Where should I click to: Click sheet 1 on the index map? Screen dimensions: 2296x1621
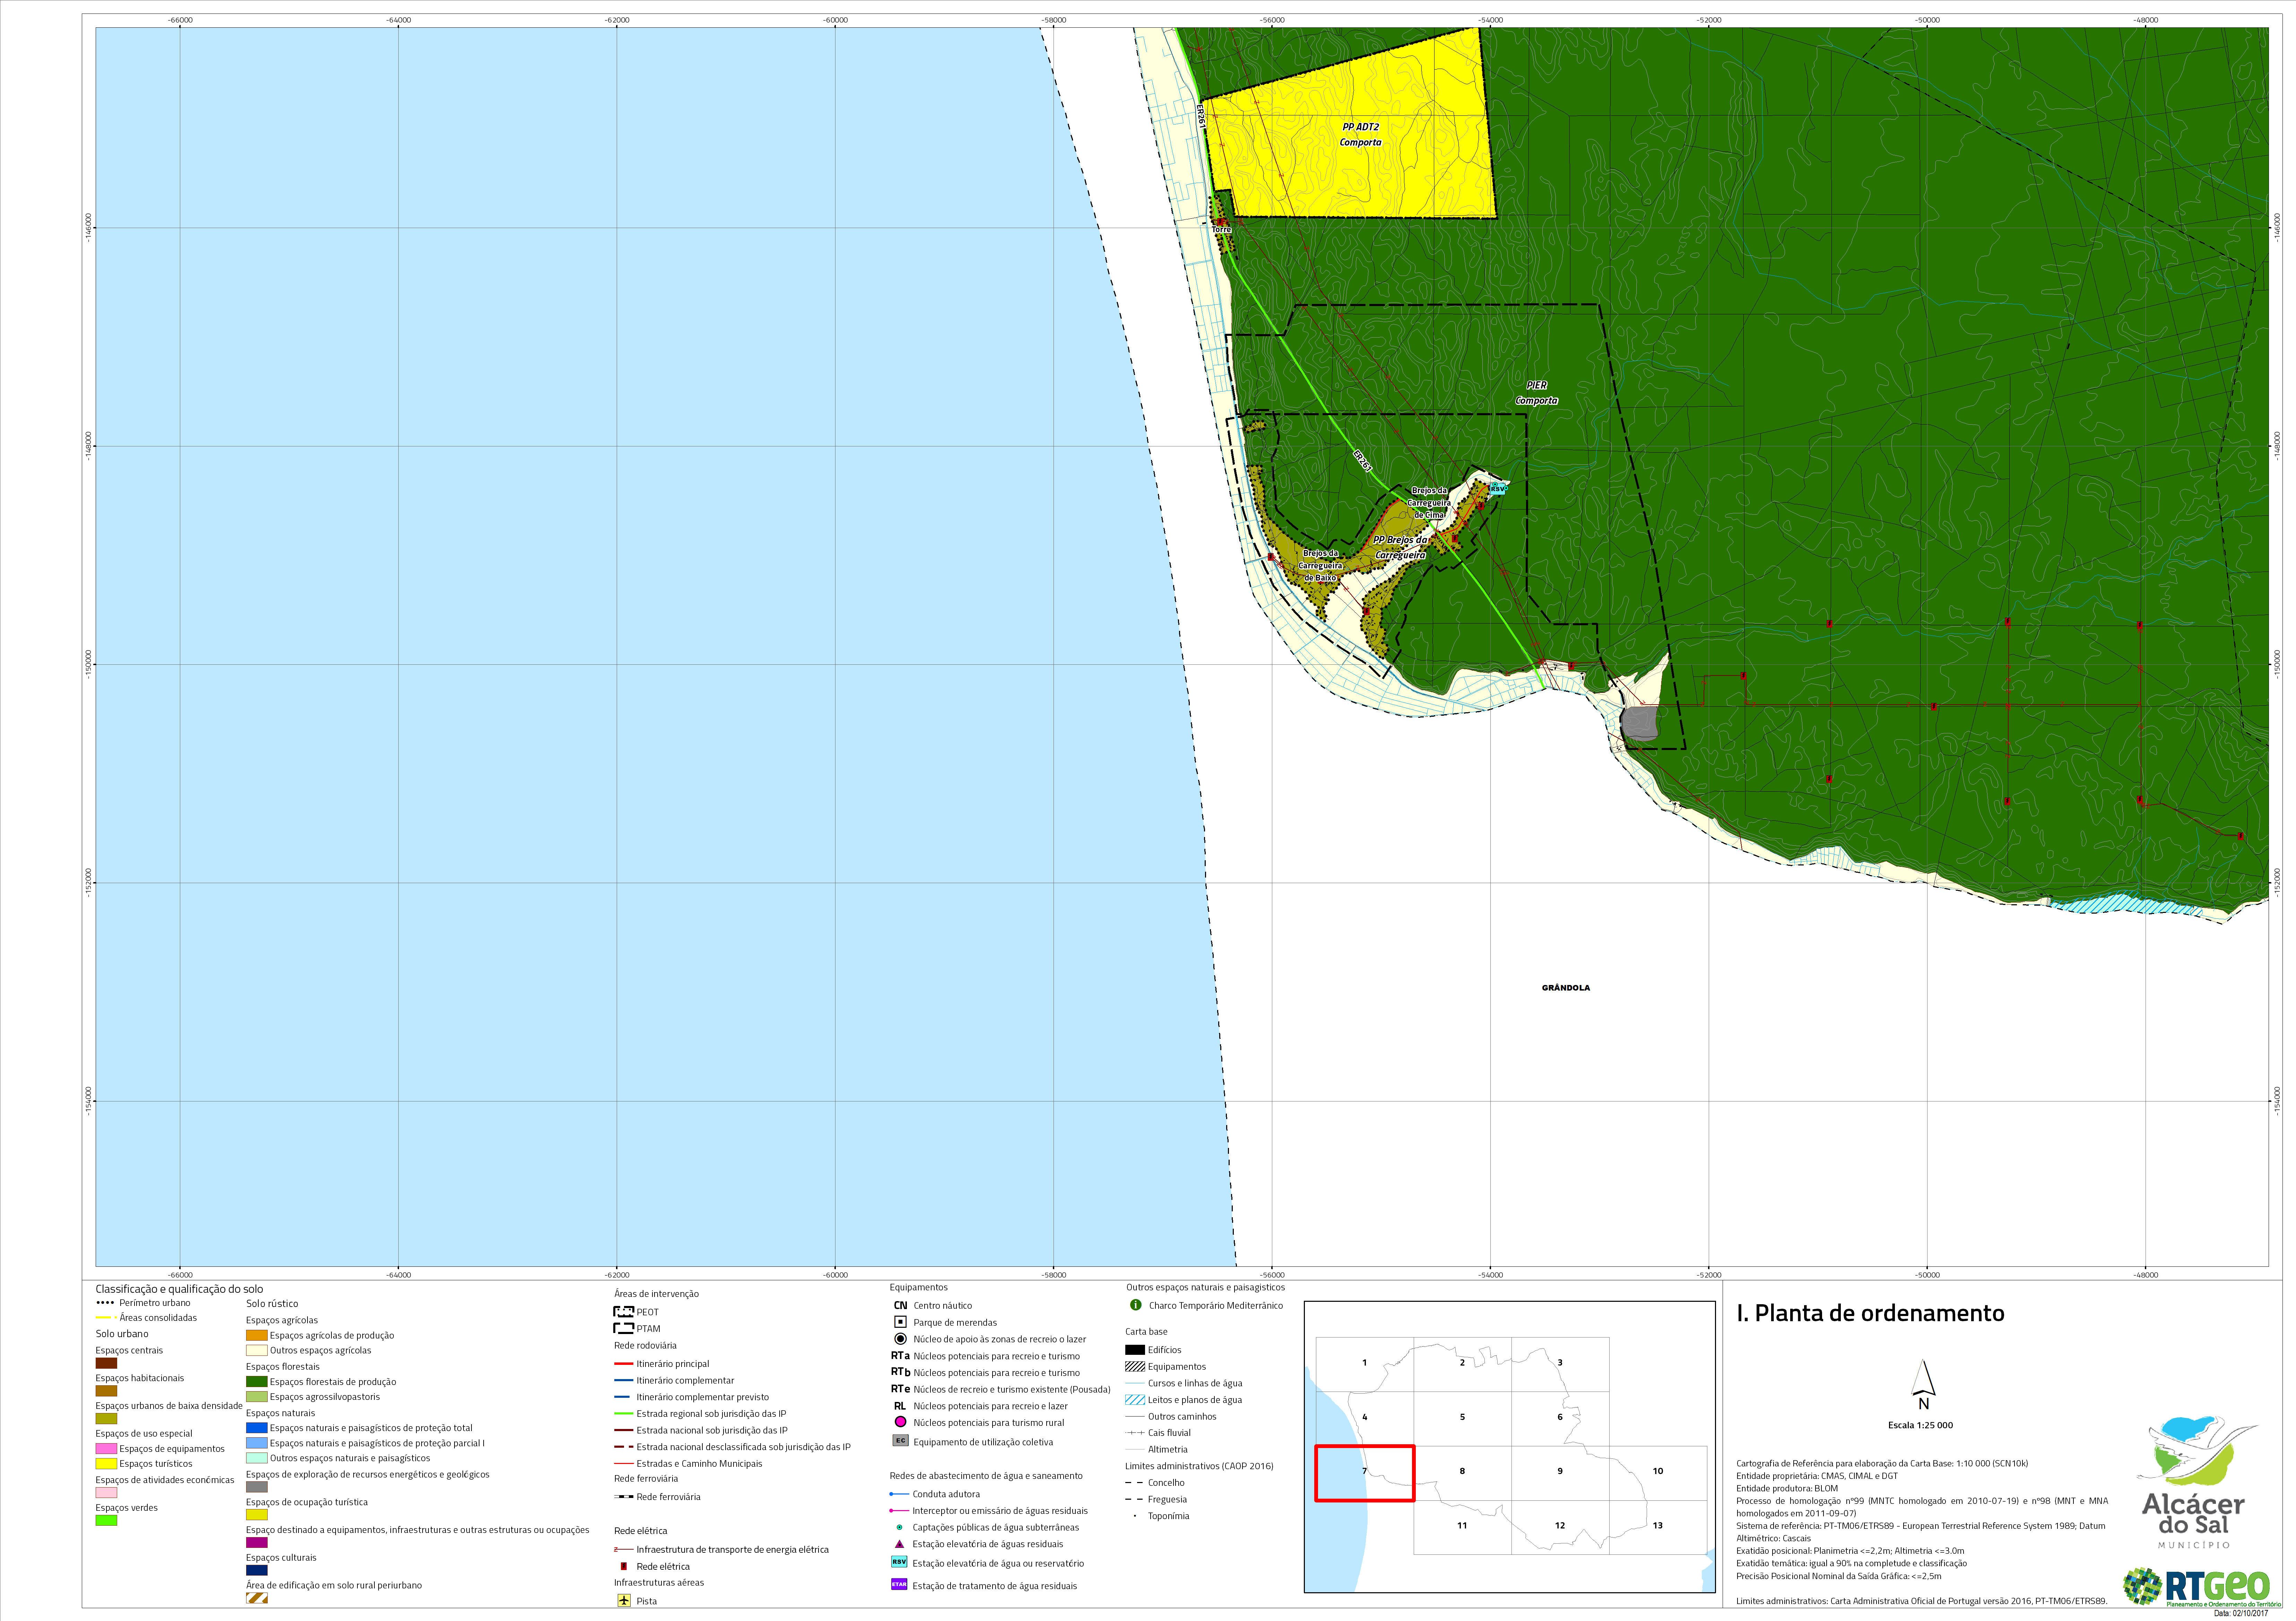[1364, 1364]
